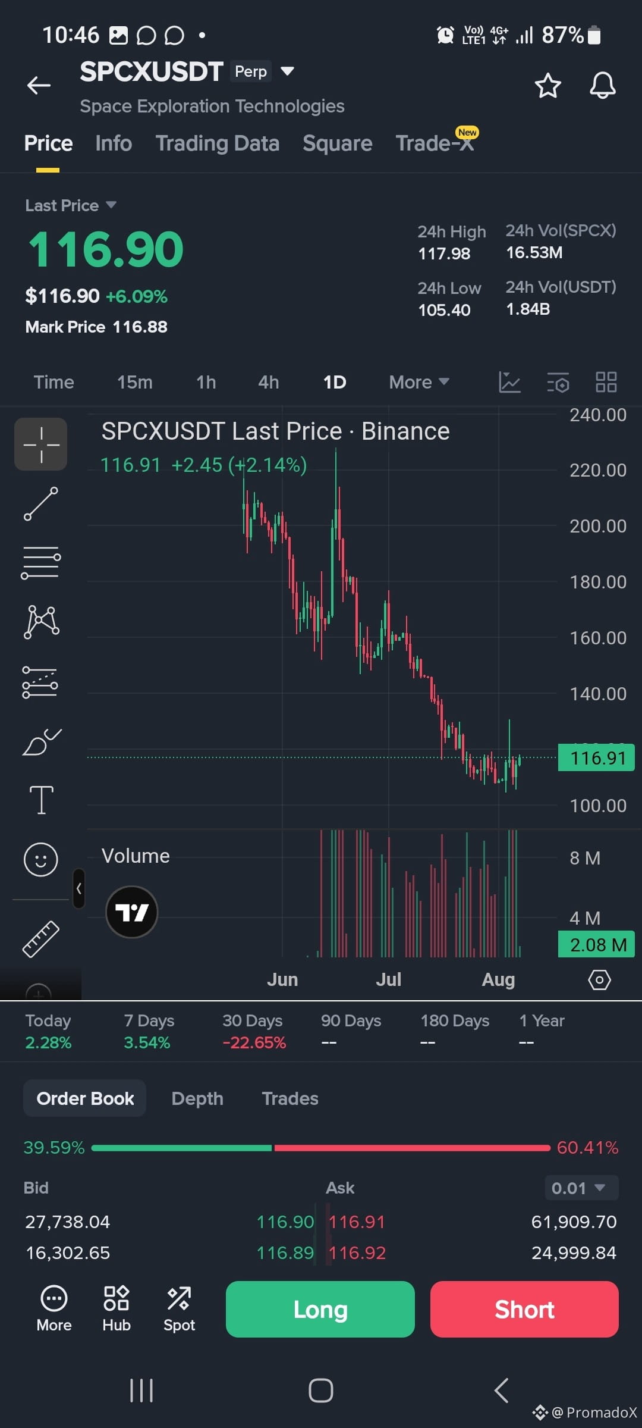Image resolution: width=642 pixels, height=1428 pixels.
Task: Pick the ruler measure tool
Action: (41, 939)
